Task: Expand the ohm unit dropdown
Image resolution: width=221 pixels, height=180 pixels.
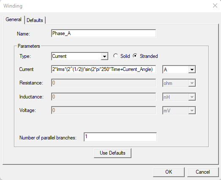Action: tap(192, 83)
